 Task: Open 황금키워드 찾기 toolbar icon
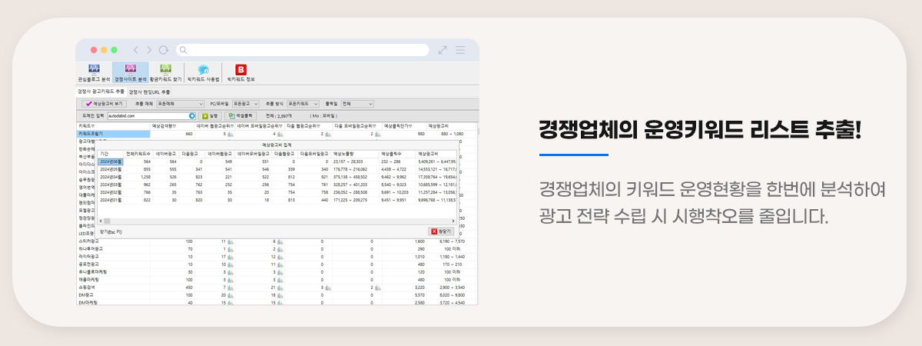pyautogui.click(x=166, y=73)
